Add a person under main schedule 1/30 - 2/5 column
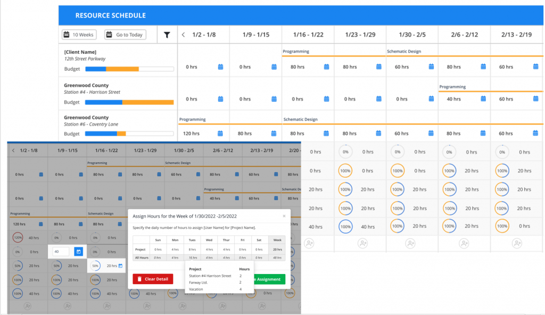The width and height of the screenshot is (545, 315). [x=410, y=243]
